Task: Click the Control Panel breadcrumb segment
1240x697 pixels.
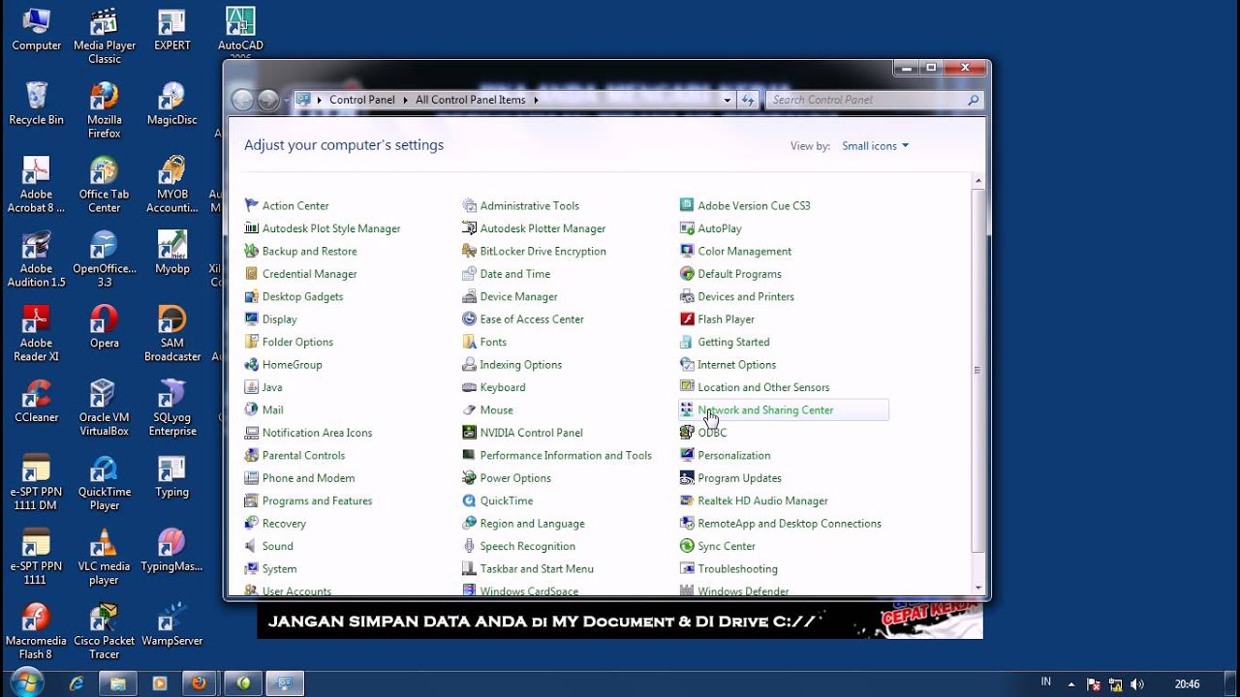Action: pyautogui.click(x=361, y=100)
